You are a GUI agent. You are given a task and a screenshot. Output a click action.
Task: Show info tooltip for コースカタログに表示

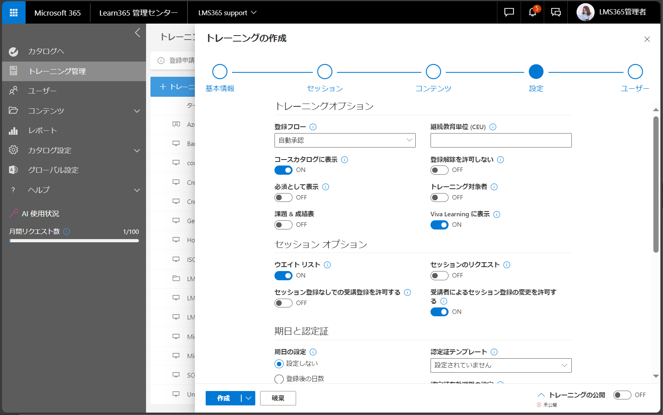click(x=345, y=160)
